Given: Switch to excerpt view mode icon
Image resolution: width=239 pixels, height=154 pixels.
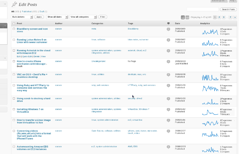Looking at the screenshot, I should pos(187,17).
